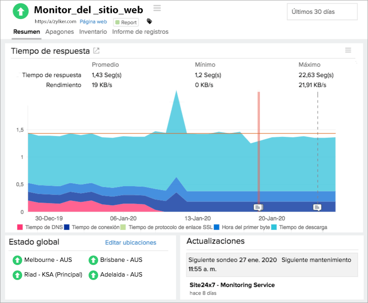Click the 22,63 Seg(s) maximum value
The image size is (368, 303).
point(316,75)
